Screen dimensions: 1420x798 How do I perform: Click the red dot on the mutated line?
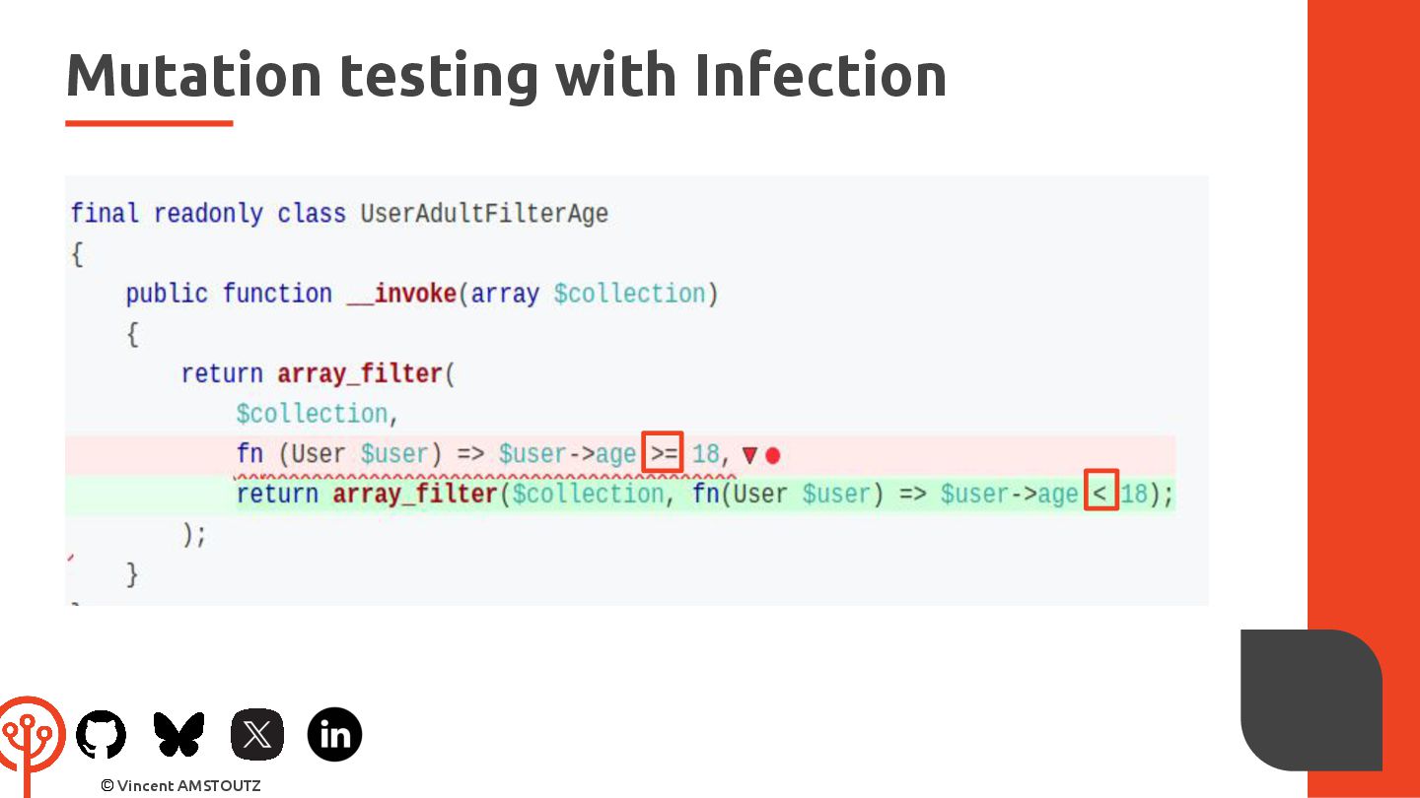[x=773, y=455]
